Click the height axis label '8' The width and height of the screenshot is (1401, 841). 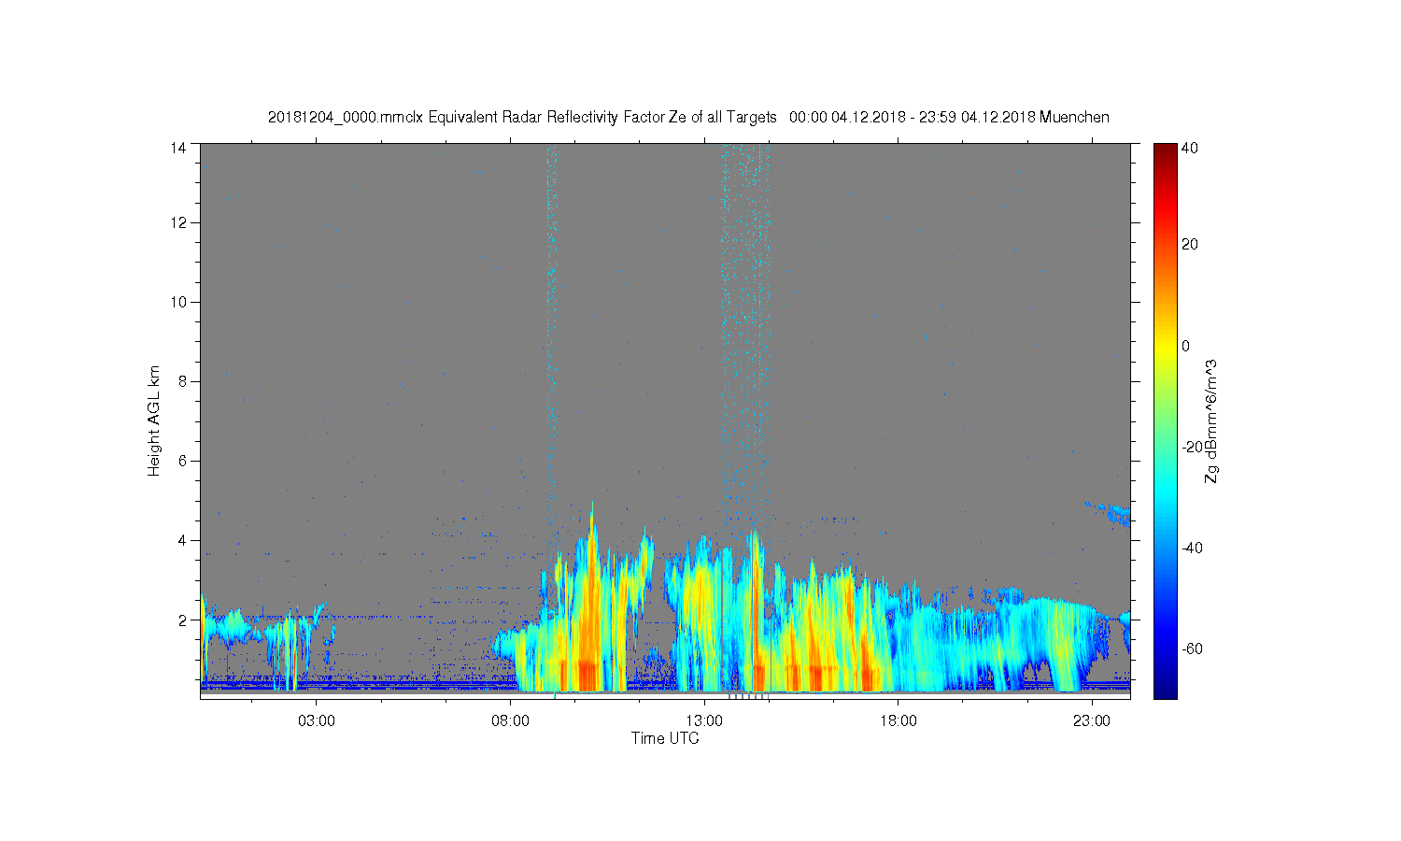[x=182, y=381]
